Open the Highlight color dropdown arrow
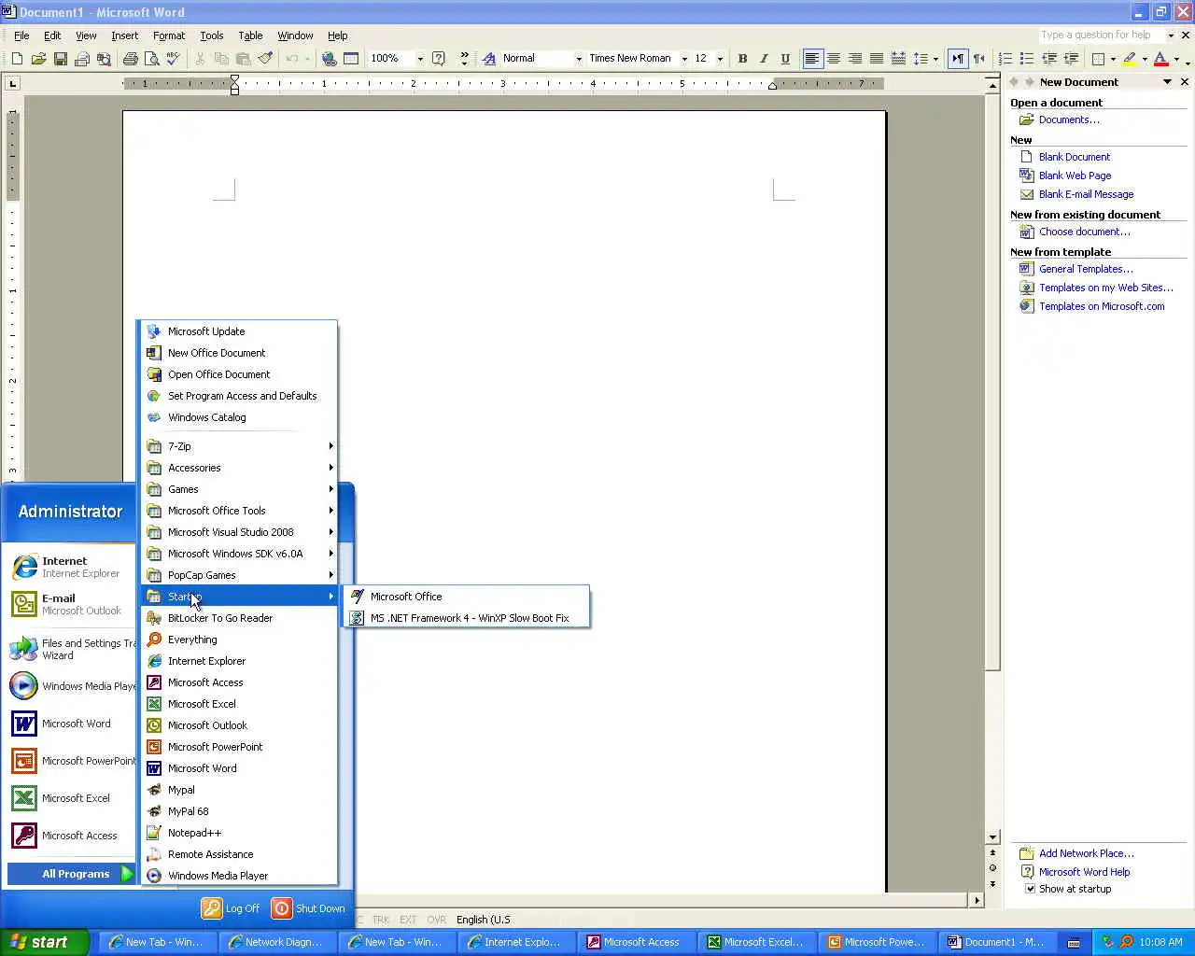Viewport: 1195px width, 956px height. (x=1145, y=58)
